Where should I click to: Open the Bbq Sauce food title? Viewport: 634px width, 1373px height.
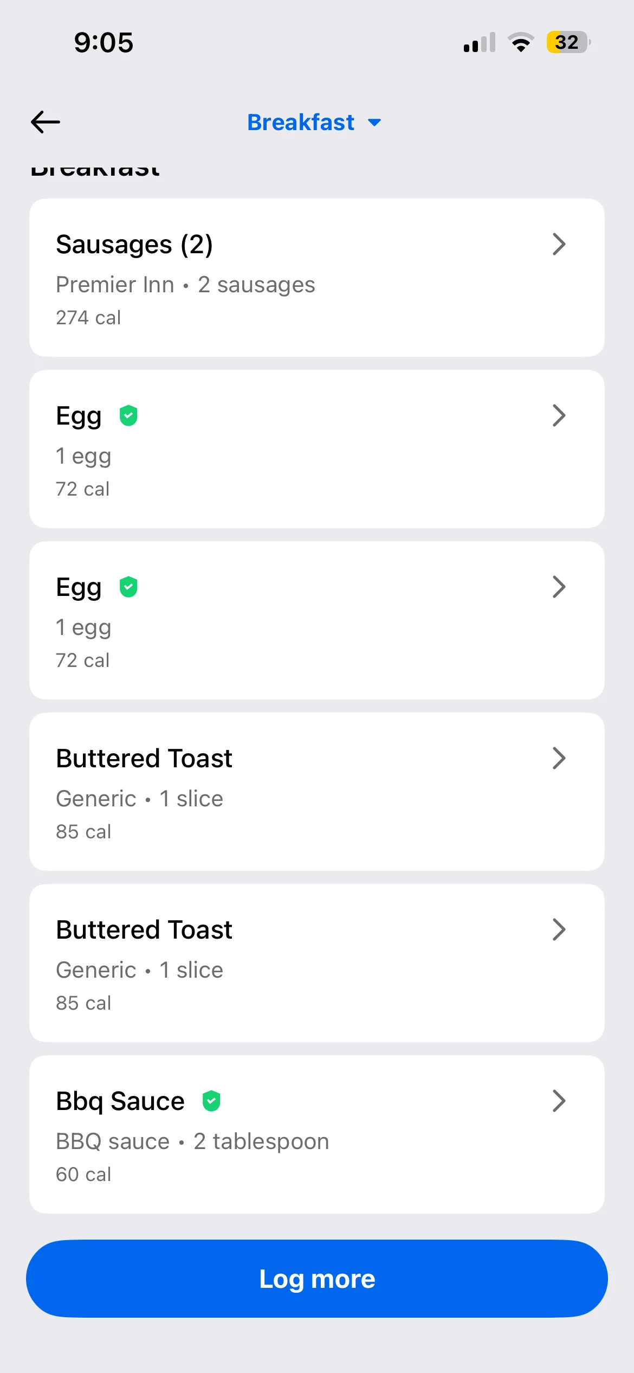tap(120, 1101)
